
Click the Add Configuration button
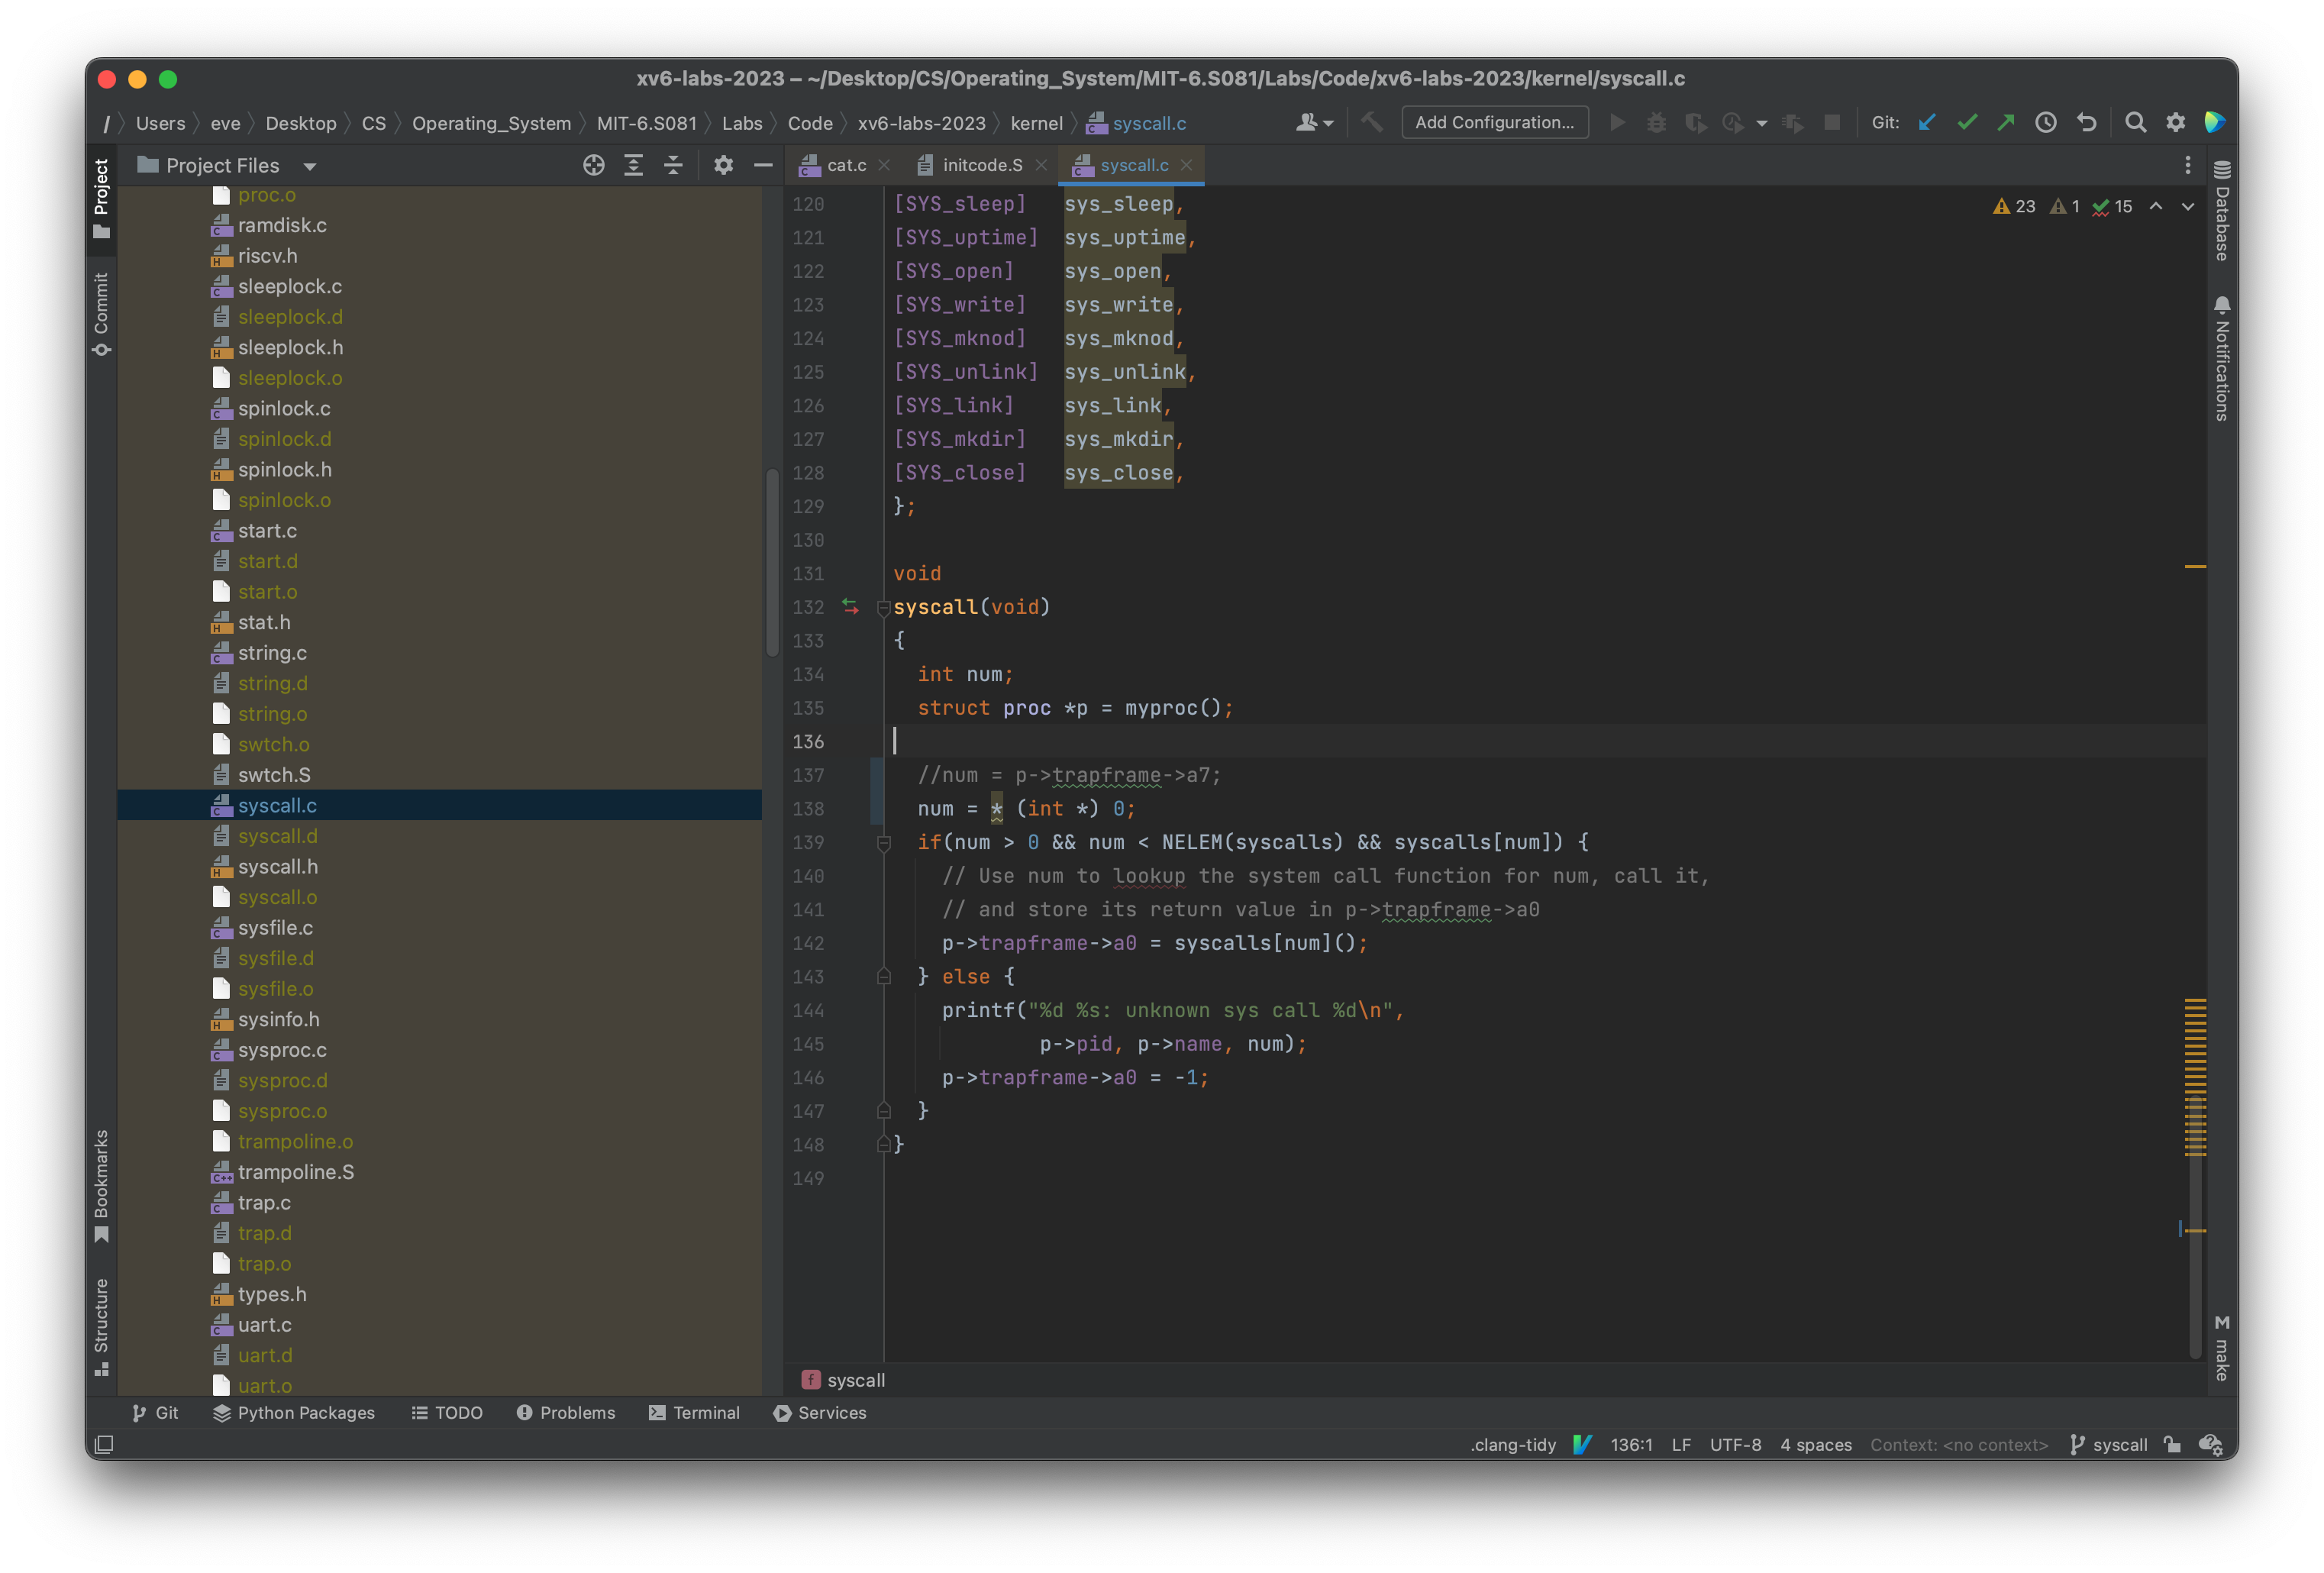coord(1494,122)
